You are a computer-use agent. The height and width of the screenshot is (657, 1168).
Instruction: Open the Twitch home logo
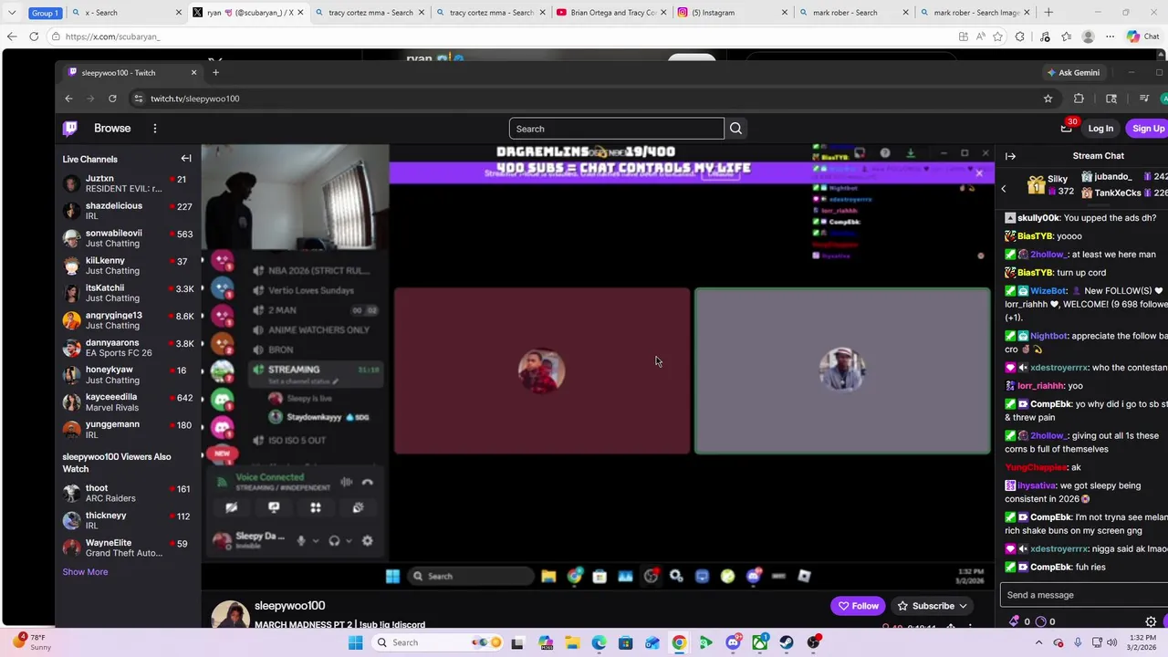(x=70, y=129)
